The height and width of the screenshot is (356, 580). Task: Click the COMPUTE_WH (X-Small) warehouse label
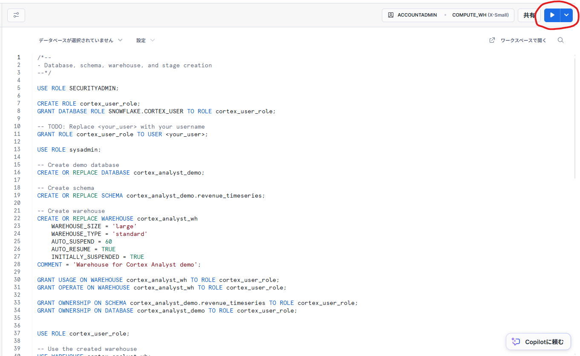tap(480, 15)
